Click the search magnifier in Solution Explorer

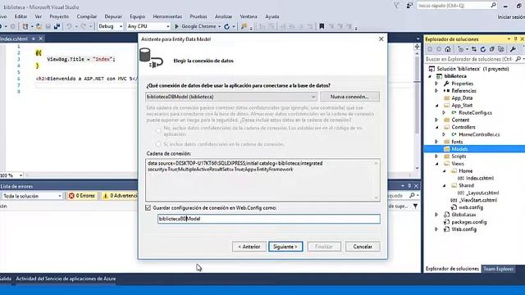click(x=518, y=59)
